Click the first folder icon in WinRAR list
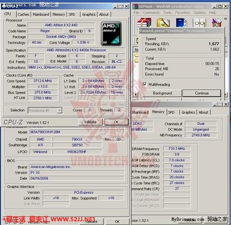 136,55
